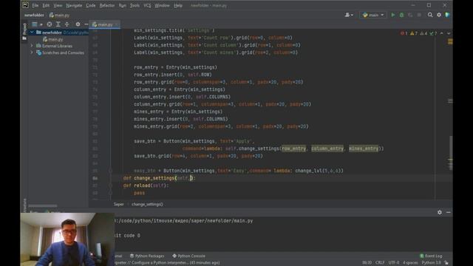Collapse the newfolder project root node

[x=32, y=33]
